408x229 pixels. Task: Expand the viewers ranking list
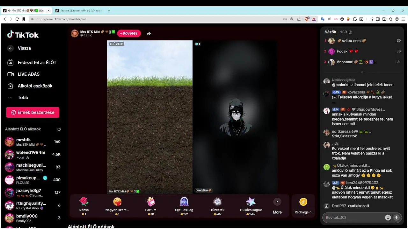click(362, 72)
